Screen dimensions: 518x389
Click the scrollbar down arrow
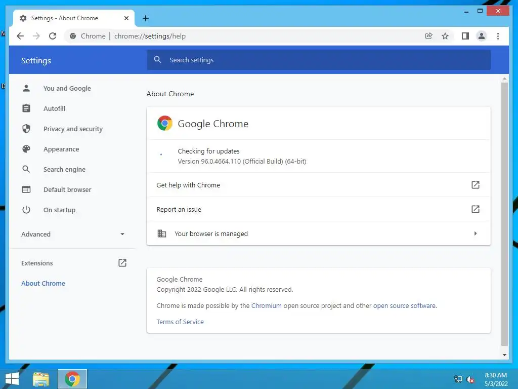pos(504,355)
